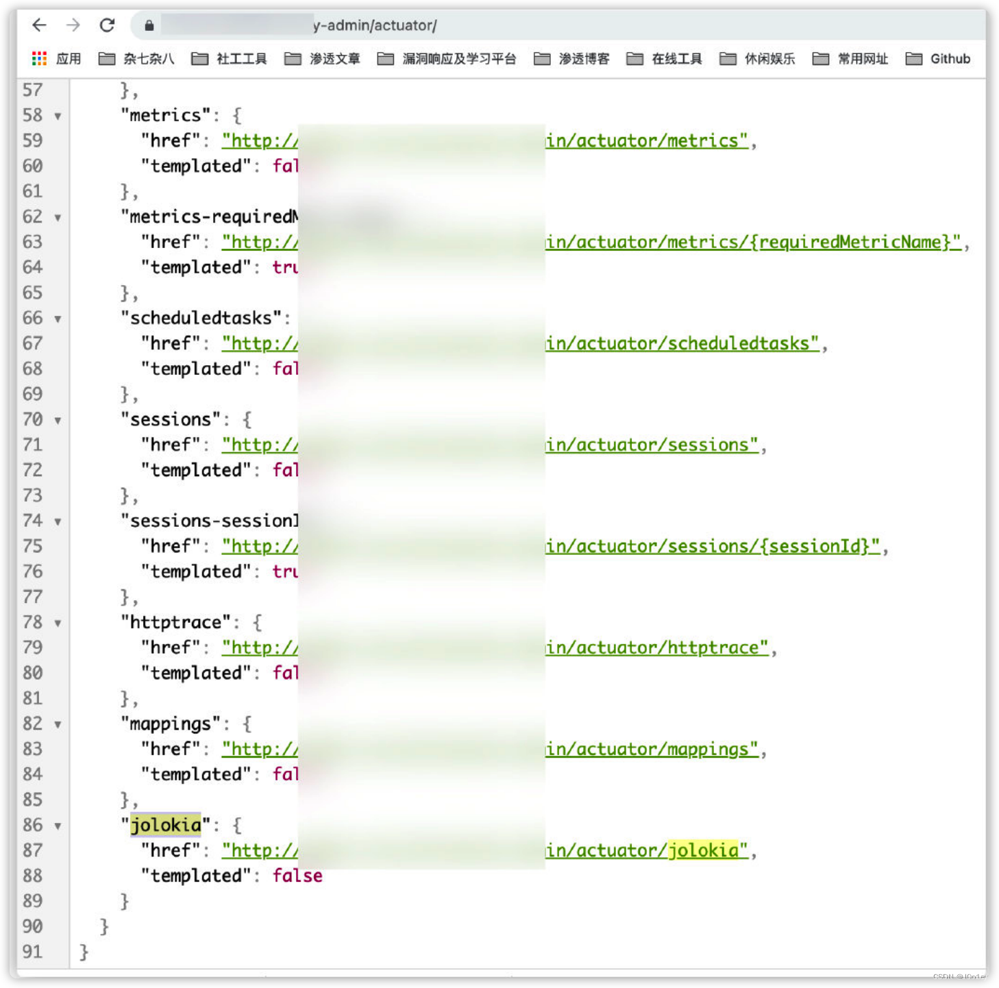This screenshot has width=999, height=988.
Task: Collapse the "jolokia" node at line 86
Action: pos(58,826)
